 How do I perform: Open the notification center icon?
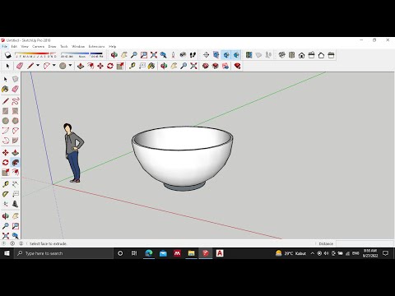point(385,253)
